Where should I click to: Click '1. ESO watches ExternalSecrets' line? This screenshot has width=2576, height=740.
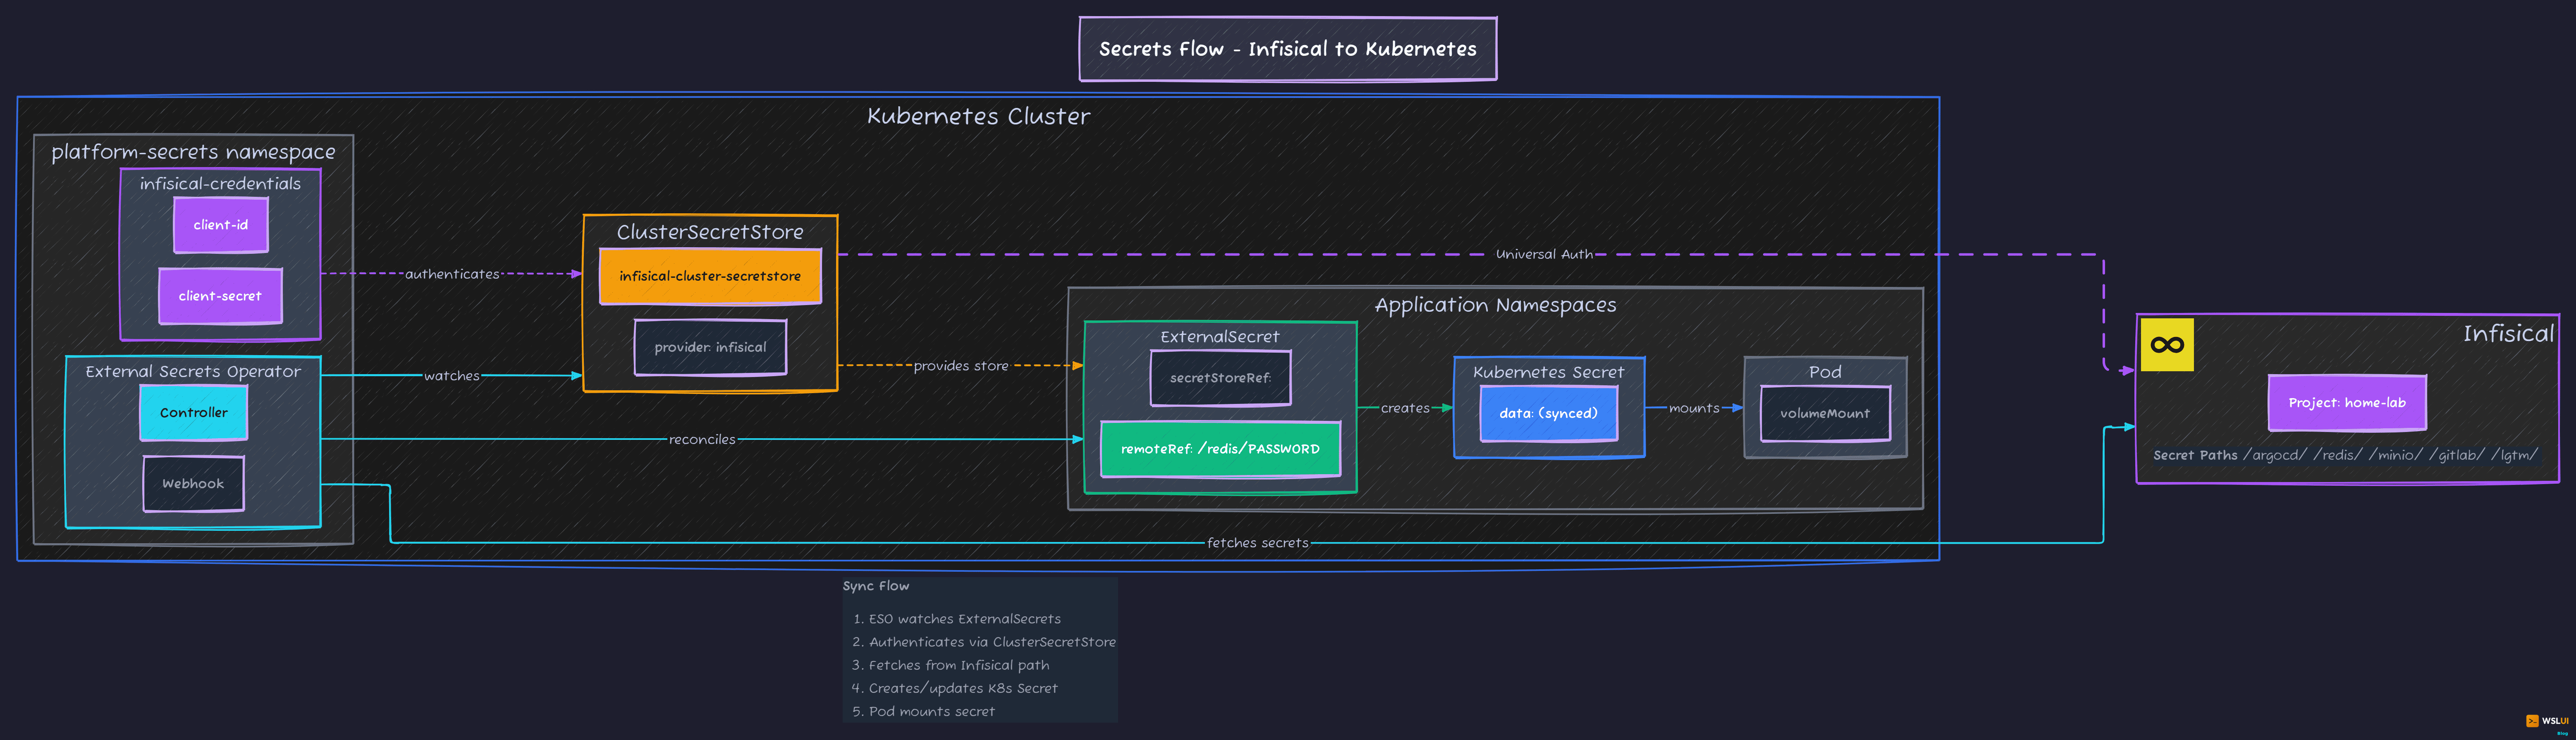[x=957, y=619]
